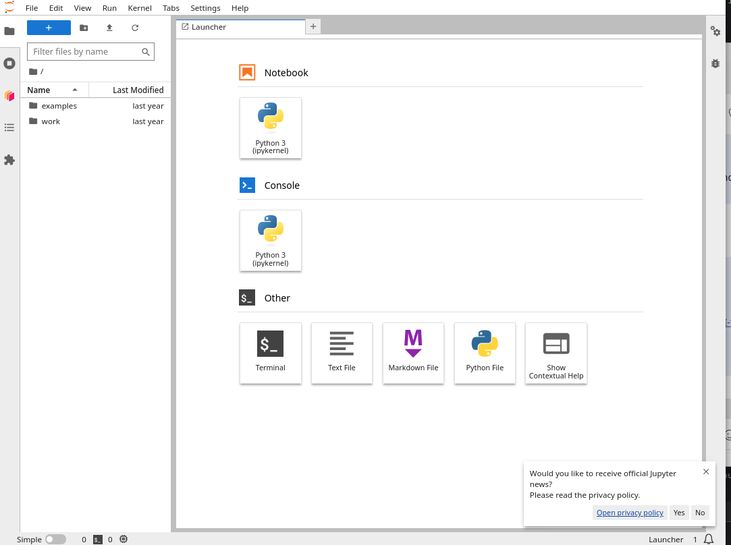This screenshot has width=731, height=545.
Task: Click the Open privacy policy link
Action: [x=630, y=513]
